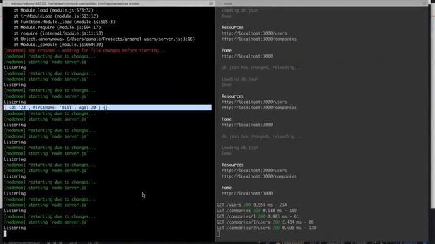
Task: Click the 'at Function.Module._load (module.js:505:3)' line
Action: (x=64, y=22)
